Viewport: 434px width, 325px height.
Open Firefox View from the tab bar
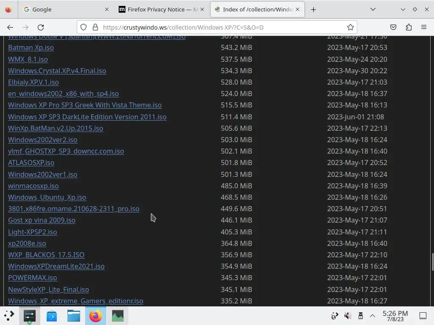[x=8, y=10]
